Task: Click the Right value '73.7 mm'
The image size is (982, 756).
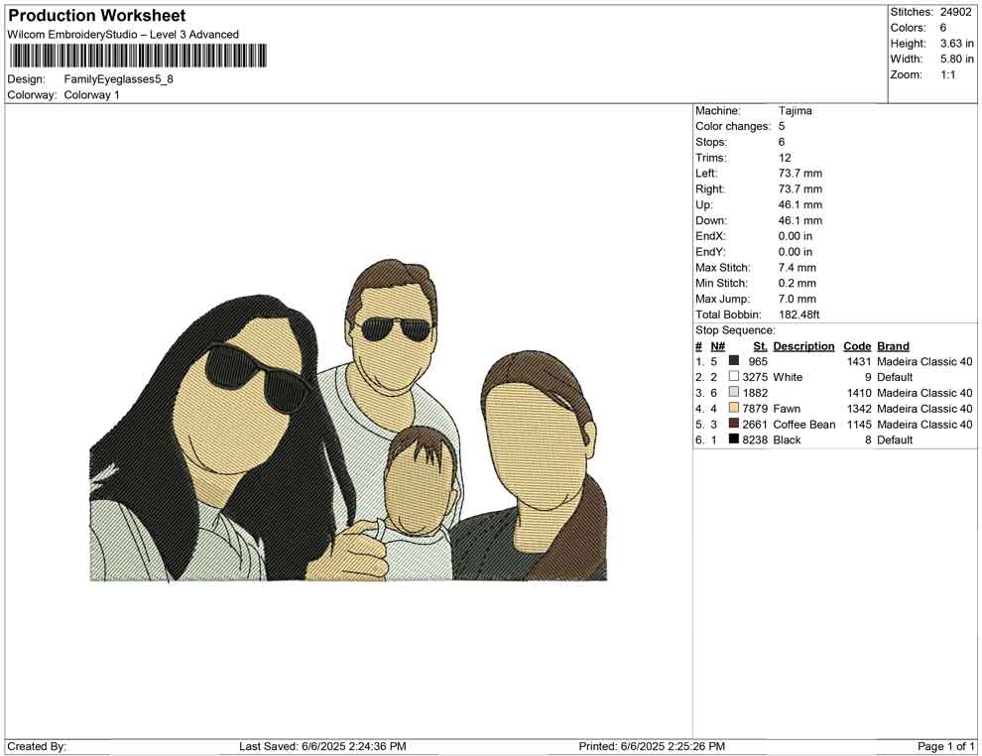Action: click(800, 189)
